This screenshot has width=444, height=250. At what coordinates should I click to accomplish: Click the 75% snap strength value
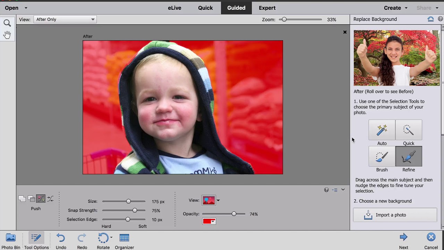click(156, 211)
